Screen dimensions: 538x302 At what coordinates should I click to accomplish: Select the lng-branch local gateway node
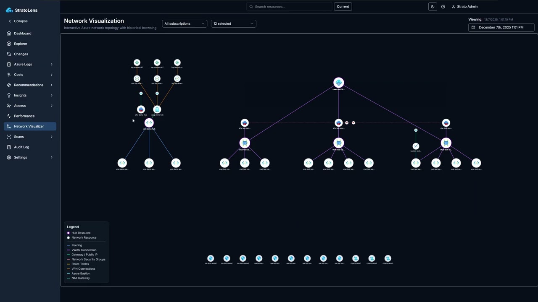pyautogui.click(x=177, y=62)
